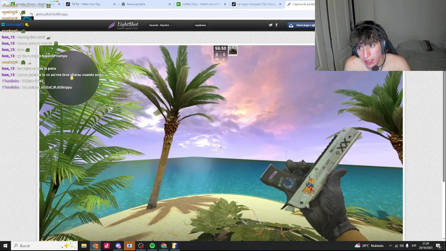Open the active Chrome taskbar icon
Screen dimensions: 446x251
pyautogui.click(x=95, y=246)
